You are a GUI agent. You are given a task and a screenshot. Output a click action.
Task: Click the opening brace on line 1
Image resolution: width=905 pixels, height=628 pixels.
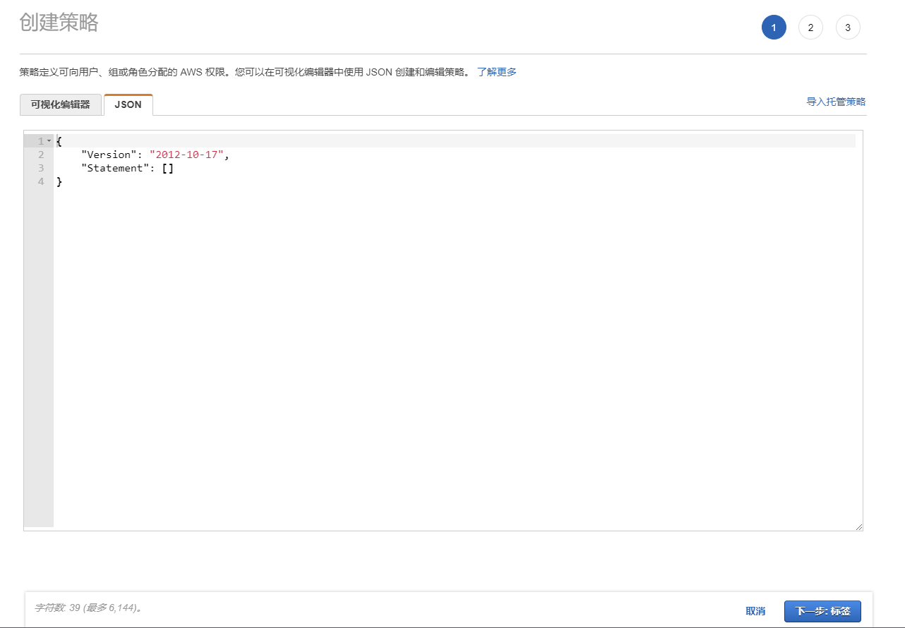[x=59, y=141]
